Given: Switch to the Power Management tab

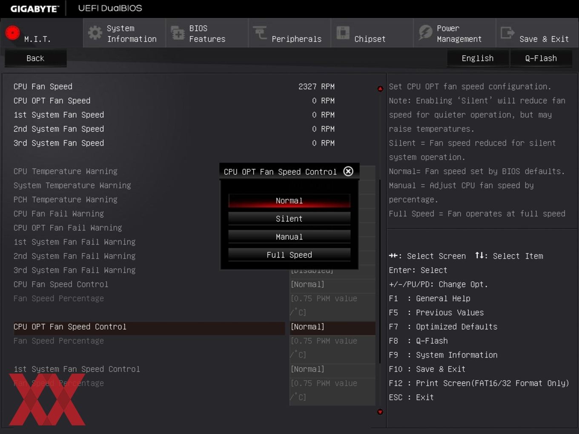Looking at the screenshot, I should pos(455,33).
